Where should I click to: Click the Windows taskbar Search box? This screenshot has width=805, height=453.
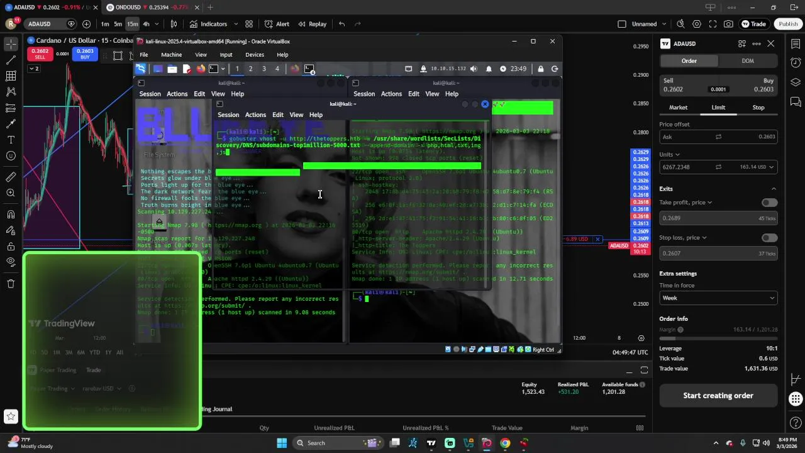point(338,443)
